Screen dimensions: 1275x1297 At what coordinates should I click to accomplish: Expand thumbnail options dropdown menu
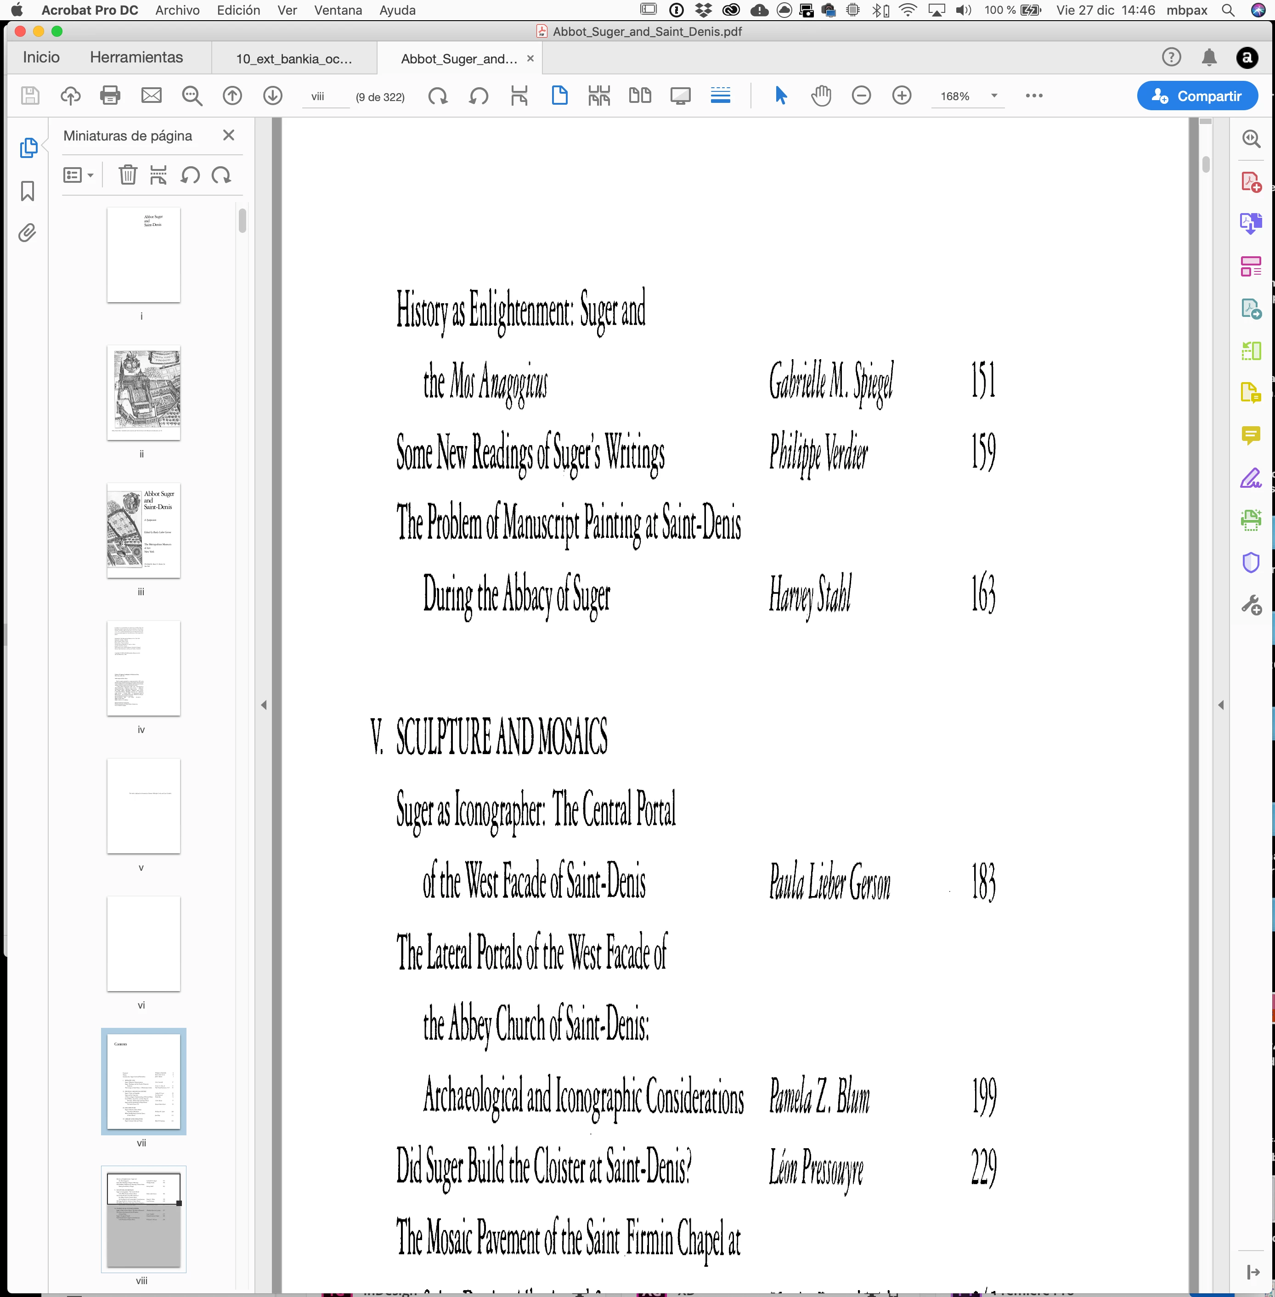coord(79,175)
